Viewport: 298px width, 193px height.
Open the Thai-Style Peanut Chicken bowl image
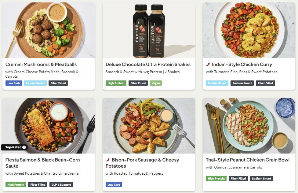coord(249,125)
